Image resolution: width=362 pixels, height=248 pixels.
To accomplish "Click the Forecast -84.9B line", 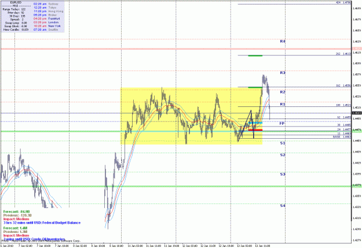I will (x=16, y=212).
